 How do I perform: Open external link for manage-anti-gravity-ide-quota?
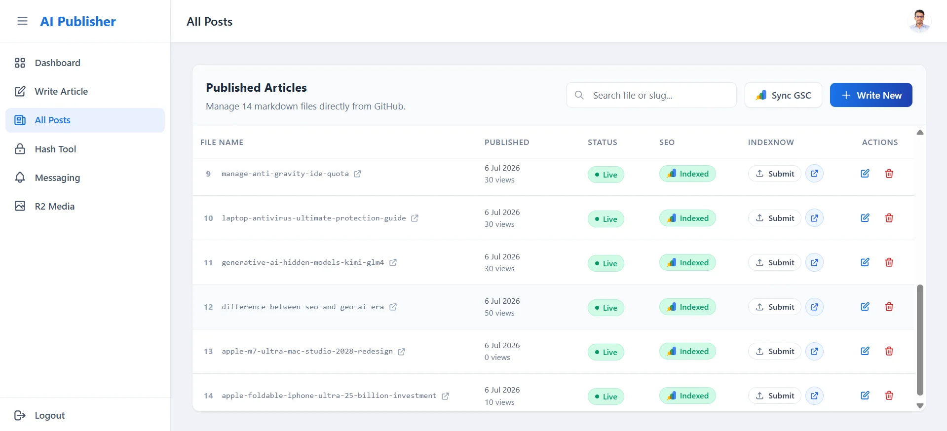pyautogui.click(x=357, y=174)
